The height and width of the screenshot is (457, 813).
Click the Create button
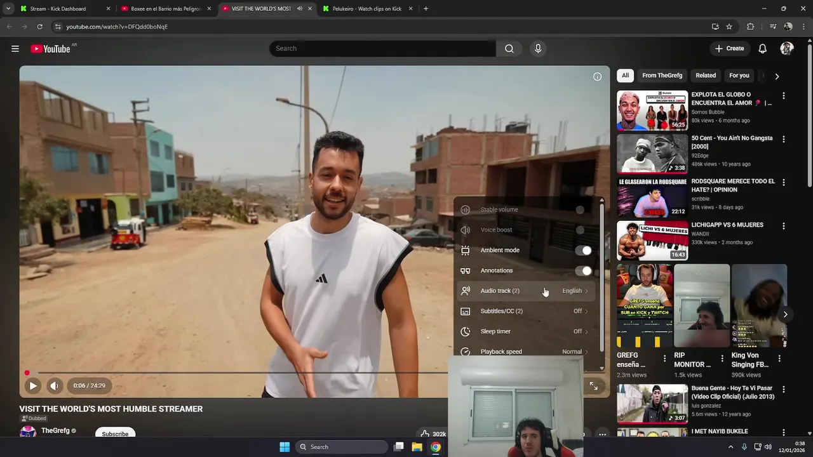click(x=729, y=49)
